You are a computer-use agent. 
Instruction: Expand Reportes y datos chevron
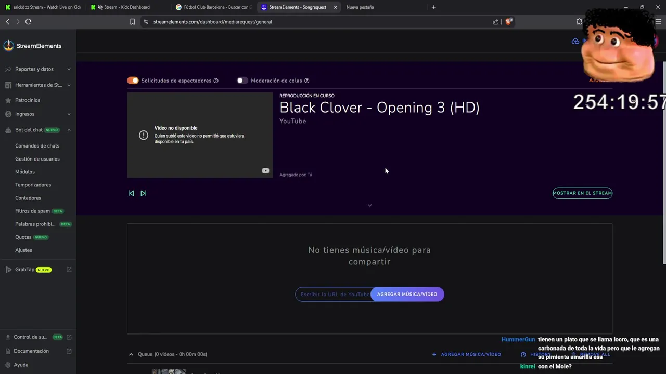69,69
